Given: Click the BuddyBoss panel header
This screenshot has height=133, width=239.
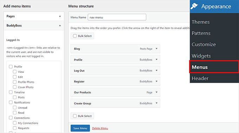Looking at the screenshot, I should pos(34,26).
